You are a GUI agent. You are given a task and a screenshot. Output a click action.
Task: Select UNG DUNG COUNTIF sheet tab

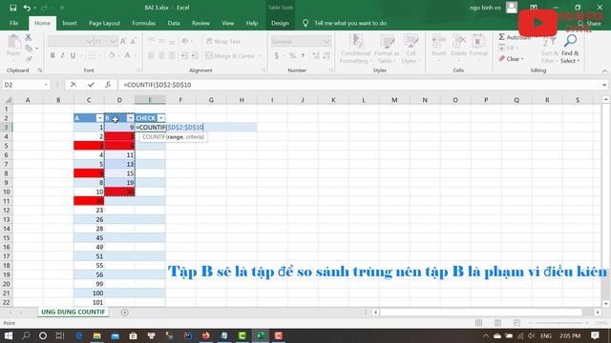tap(74, 312)
